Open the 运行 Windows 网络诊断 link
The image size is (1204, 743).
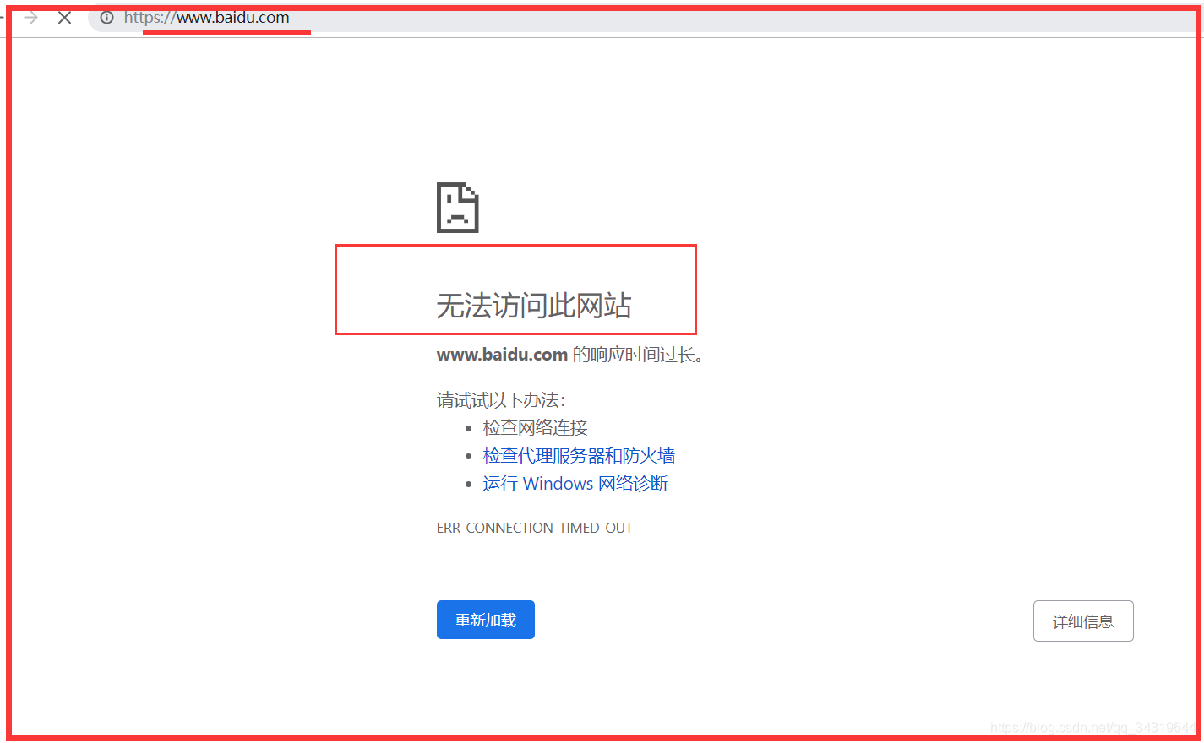tap(575, 484)
